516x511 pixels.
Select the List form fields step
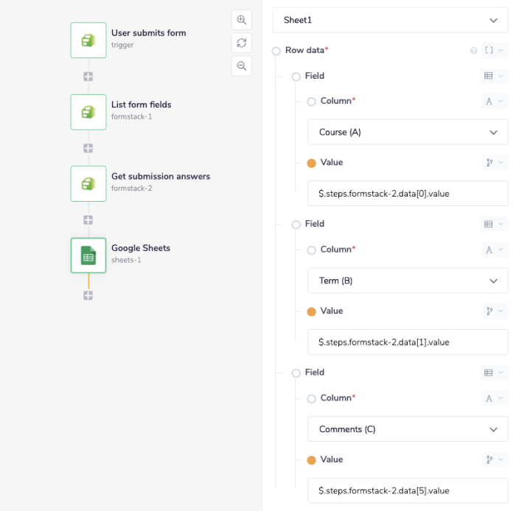[x=88, y=112]
